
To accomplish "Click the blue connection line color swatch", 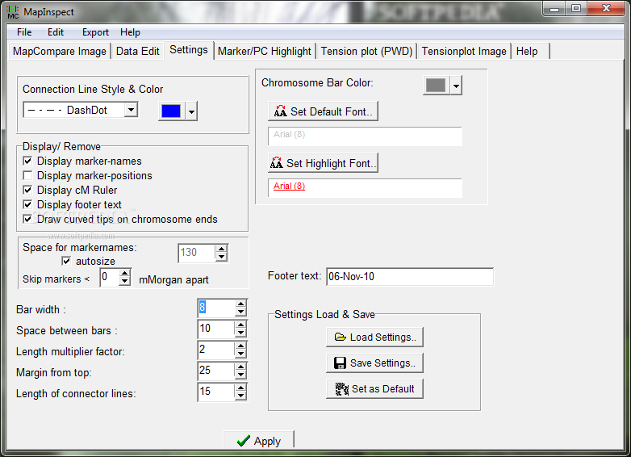I will coord(171,111).
